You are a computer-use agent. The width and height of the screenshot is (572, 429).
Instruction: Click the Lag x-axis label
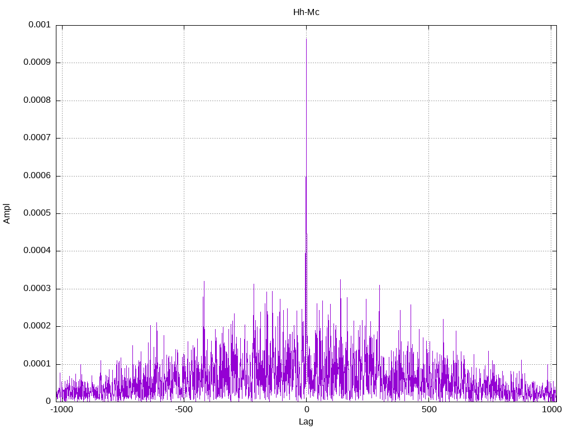306,422
